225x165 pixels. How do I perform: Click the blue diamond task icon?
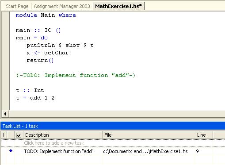pos(11,151)
